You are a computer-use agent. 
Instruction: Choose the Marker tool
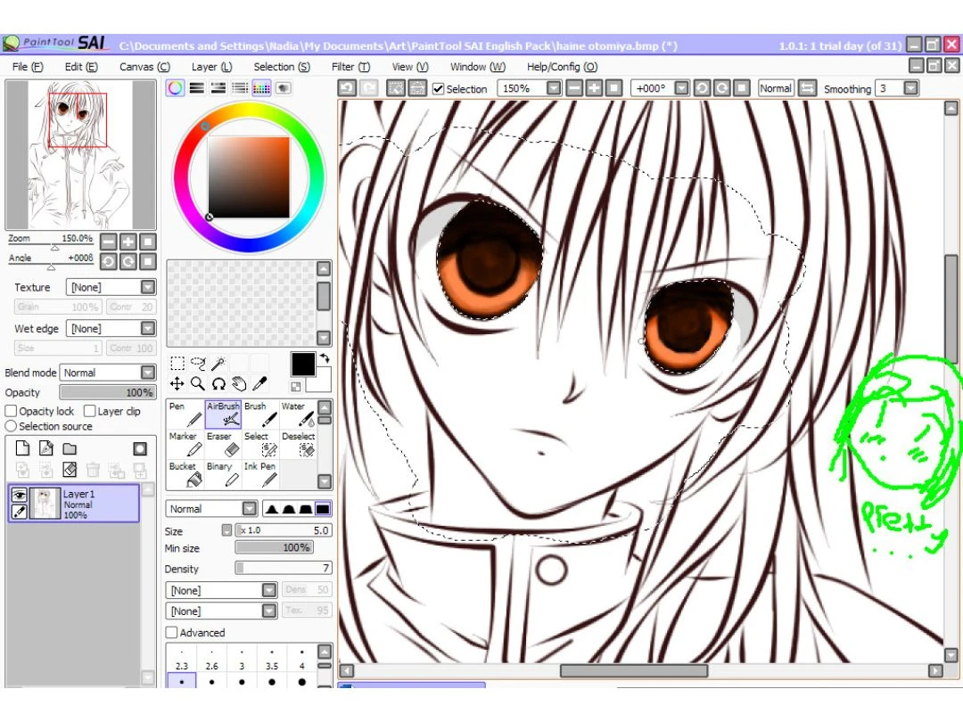point(185,445)
